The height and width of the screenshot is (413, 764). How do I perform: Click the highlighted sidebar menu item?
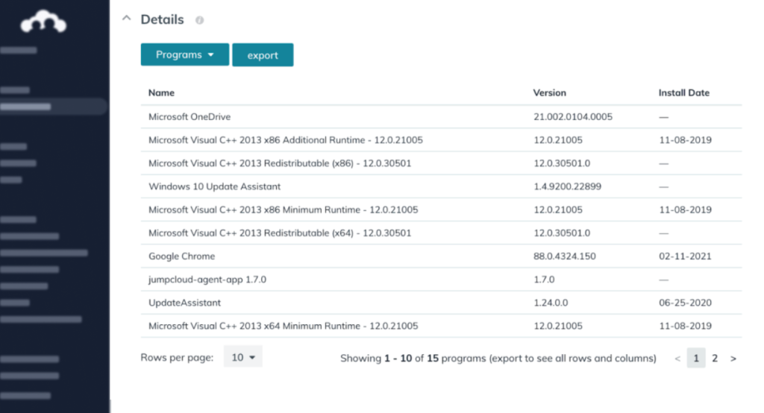(x=54, y=107)
